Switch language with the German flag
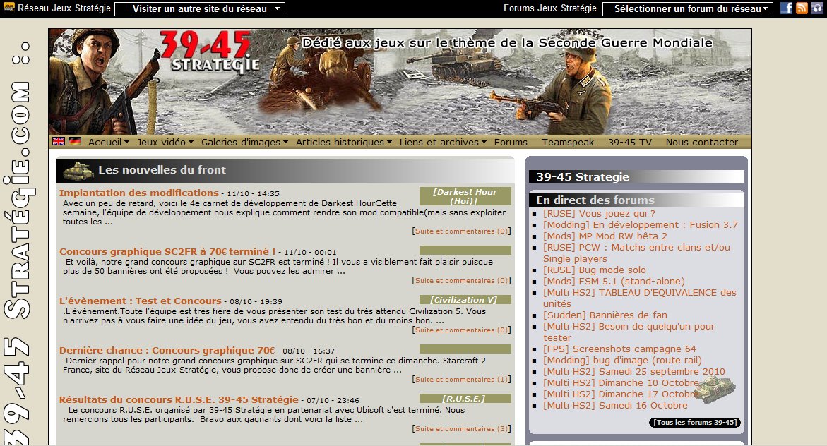827x446 pixels. click(x=75, y=141)
